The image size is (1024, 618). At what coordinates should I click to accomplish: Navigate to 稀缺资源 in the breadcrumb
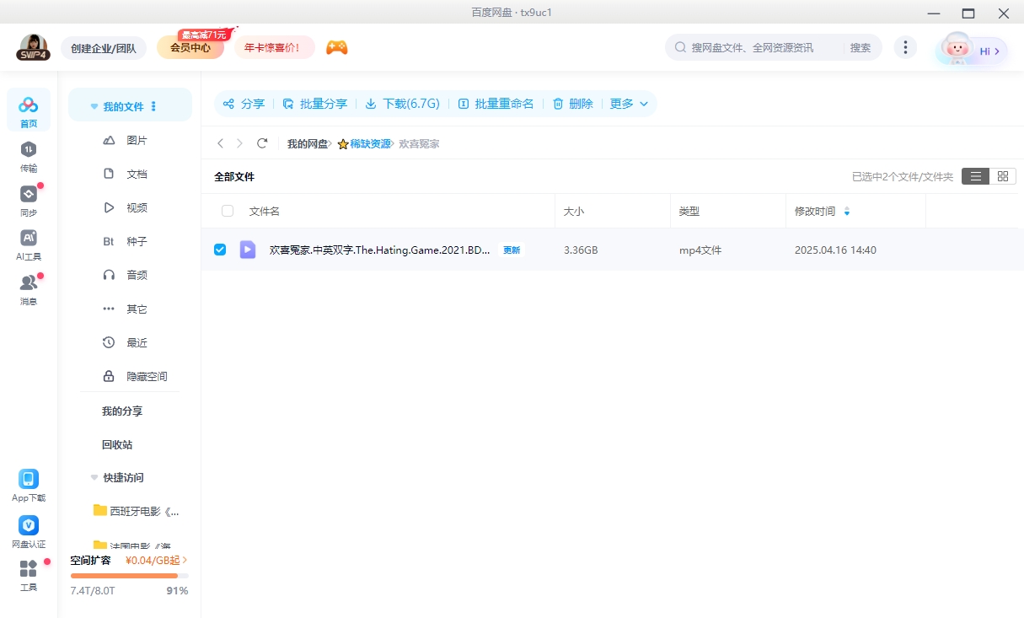(372, 143)
